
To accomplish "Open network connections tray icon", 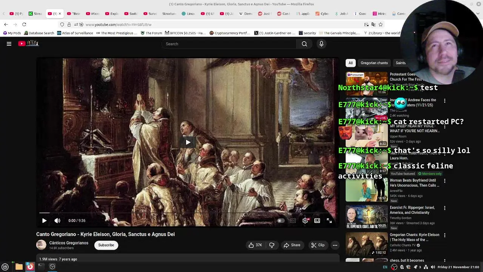I will tap(426, 267).
